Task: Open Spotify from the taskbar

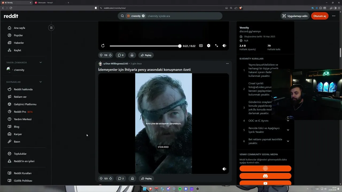Action: point(180,189)
